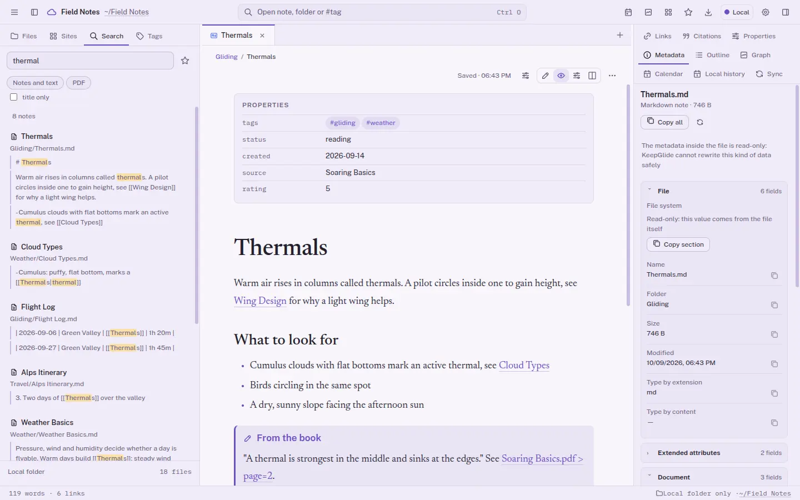Click the four-squares grid icon in the header
The width and height of the screenshot is (800, 500).
(x=668, y=12)
